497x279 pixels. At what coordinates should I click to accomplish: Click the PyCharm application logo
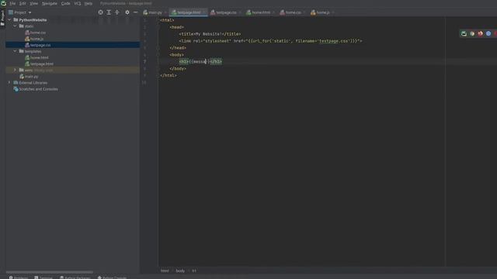tap(3, 3)
